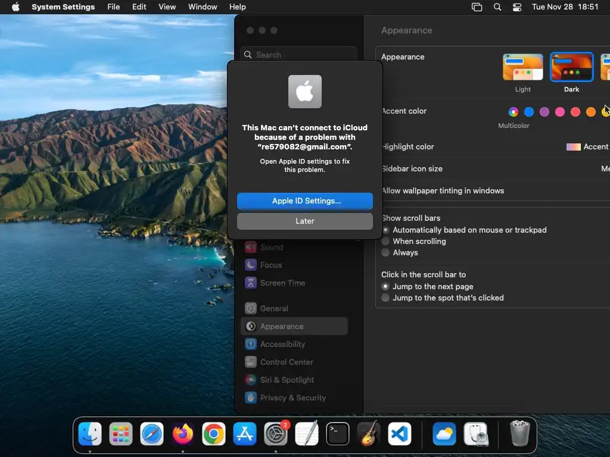
Task: Open Accessibility in the sidebar
Action: click(294, 345)
